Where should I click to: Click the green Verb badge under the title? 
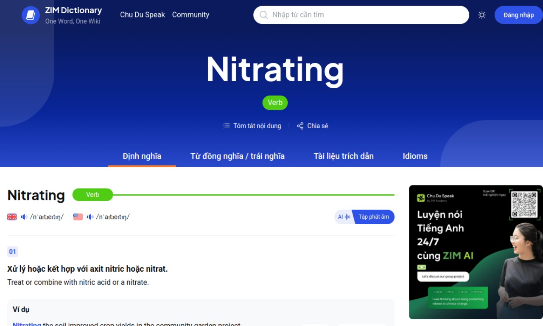275,103
